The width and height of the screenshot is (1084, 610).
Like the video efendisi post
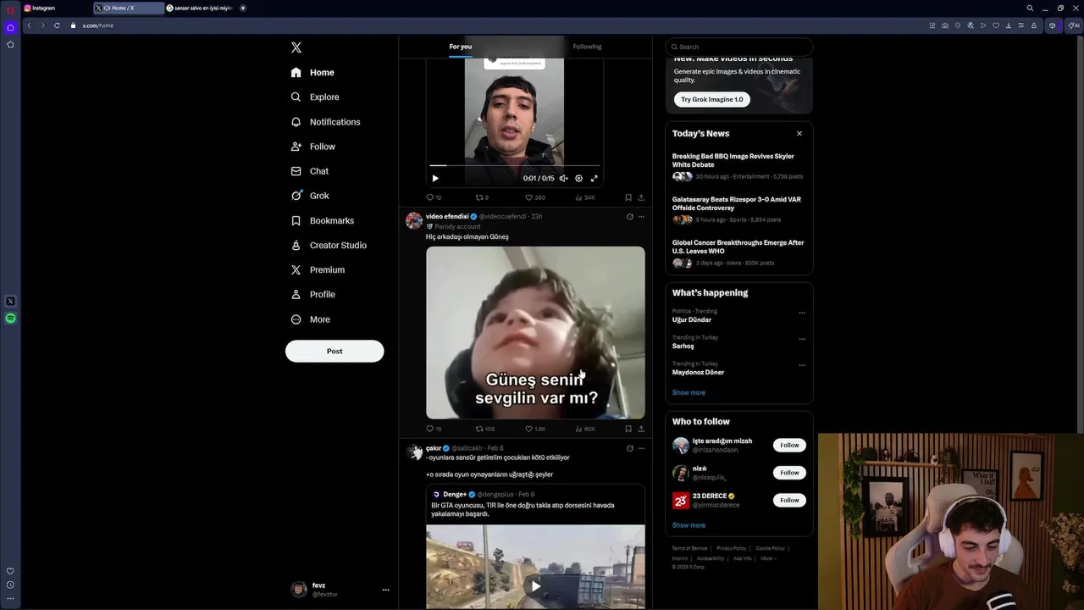[x=535, y=429]
